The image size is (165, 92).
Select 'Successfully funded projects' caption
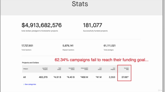click(95, 31)
